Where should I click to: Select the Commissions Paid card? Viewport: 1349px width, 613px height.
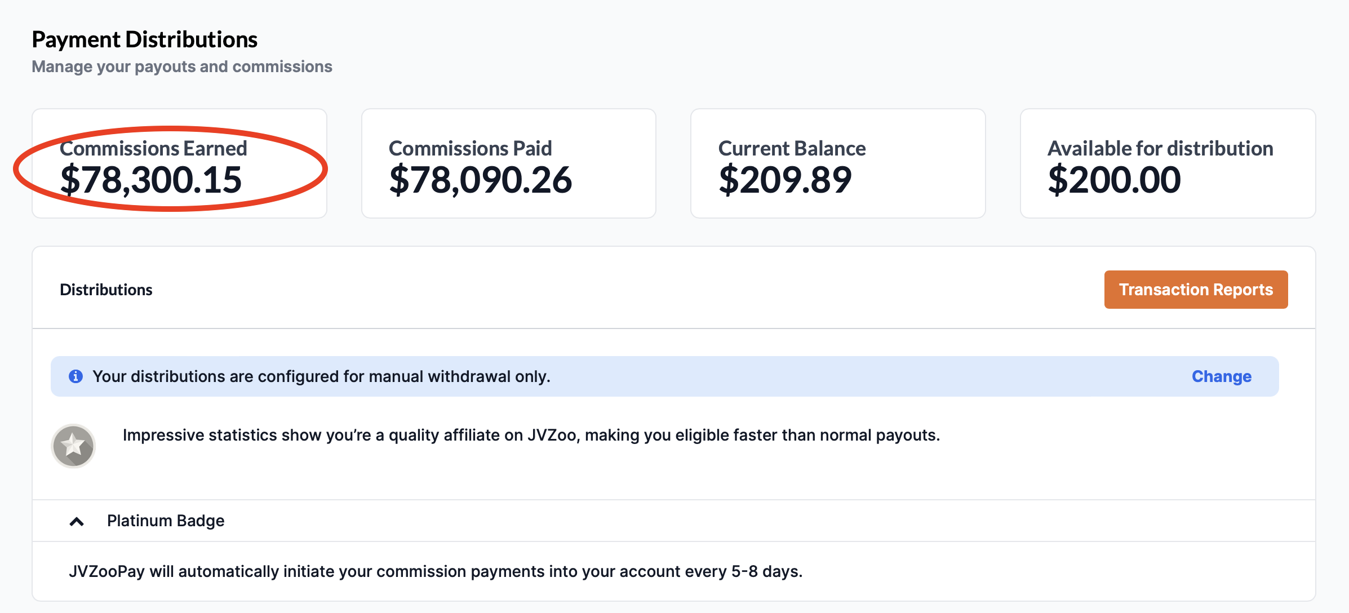(509, 163)
